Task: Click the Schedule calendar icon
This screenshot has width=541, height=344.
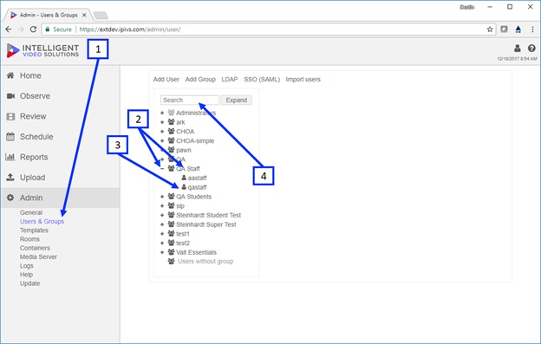Action: (x=10, y=137)
